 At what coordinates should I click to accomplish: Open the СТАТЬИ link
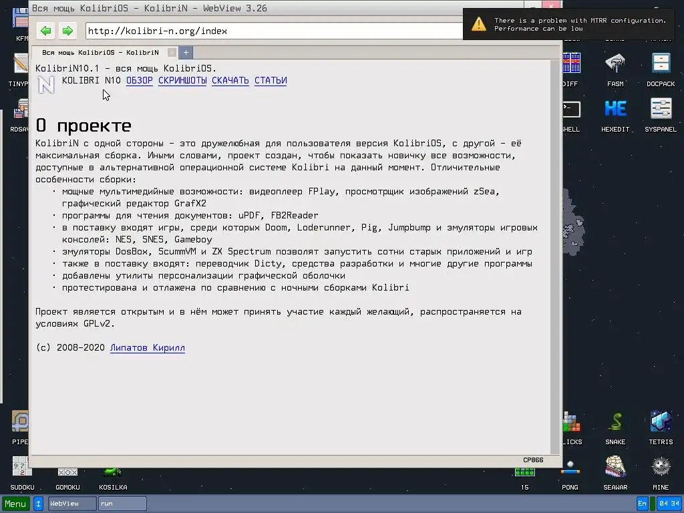click(x=271, y=80)
